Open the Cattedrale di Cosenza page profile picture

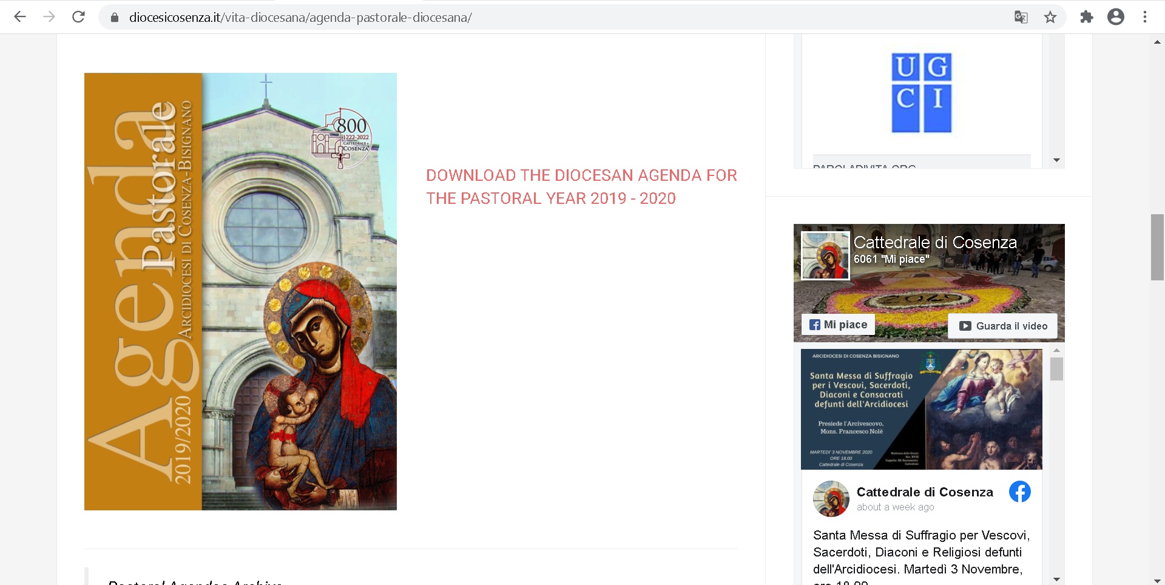click(825, 255)
